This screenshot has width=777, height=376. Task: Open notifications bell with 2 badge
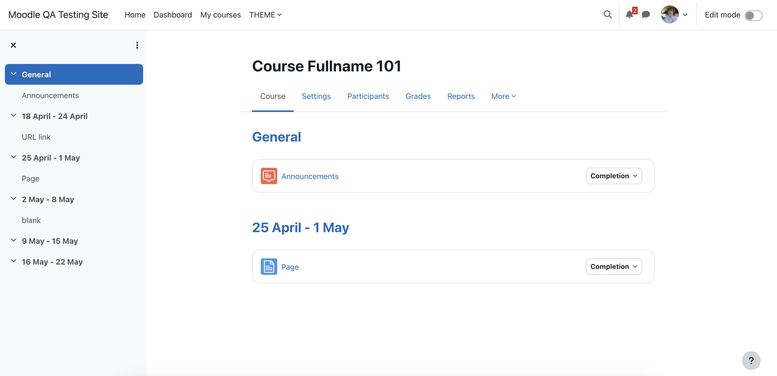629,14
